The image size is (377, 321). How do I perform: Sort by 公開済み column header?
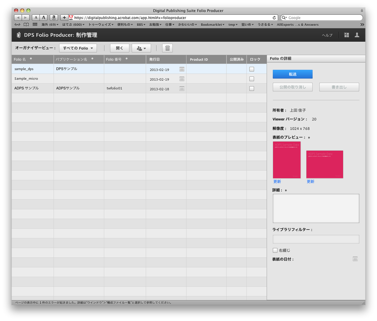(236, 59)
